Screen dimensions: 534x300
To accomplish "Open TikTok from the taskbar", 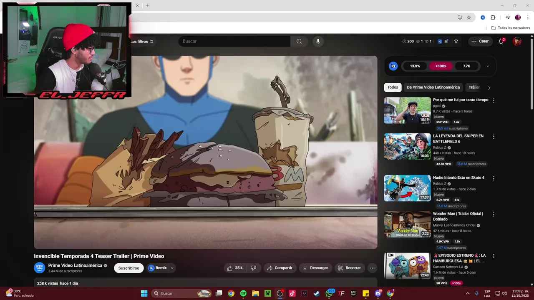I will coord(292,293).
